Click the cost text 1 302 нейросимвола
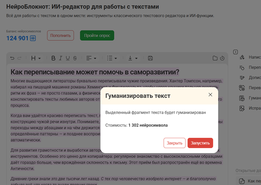The image size is (261, 185). point(148,125)
